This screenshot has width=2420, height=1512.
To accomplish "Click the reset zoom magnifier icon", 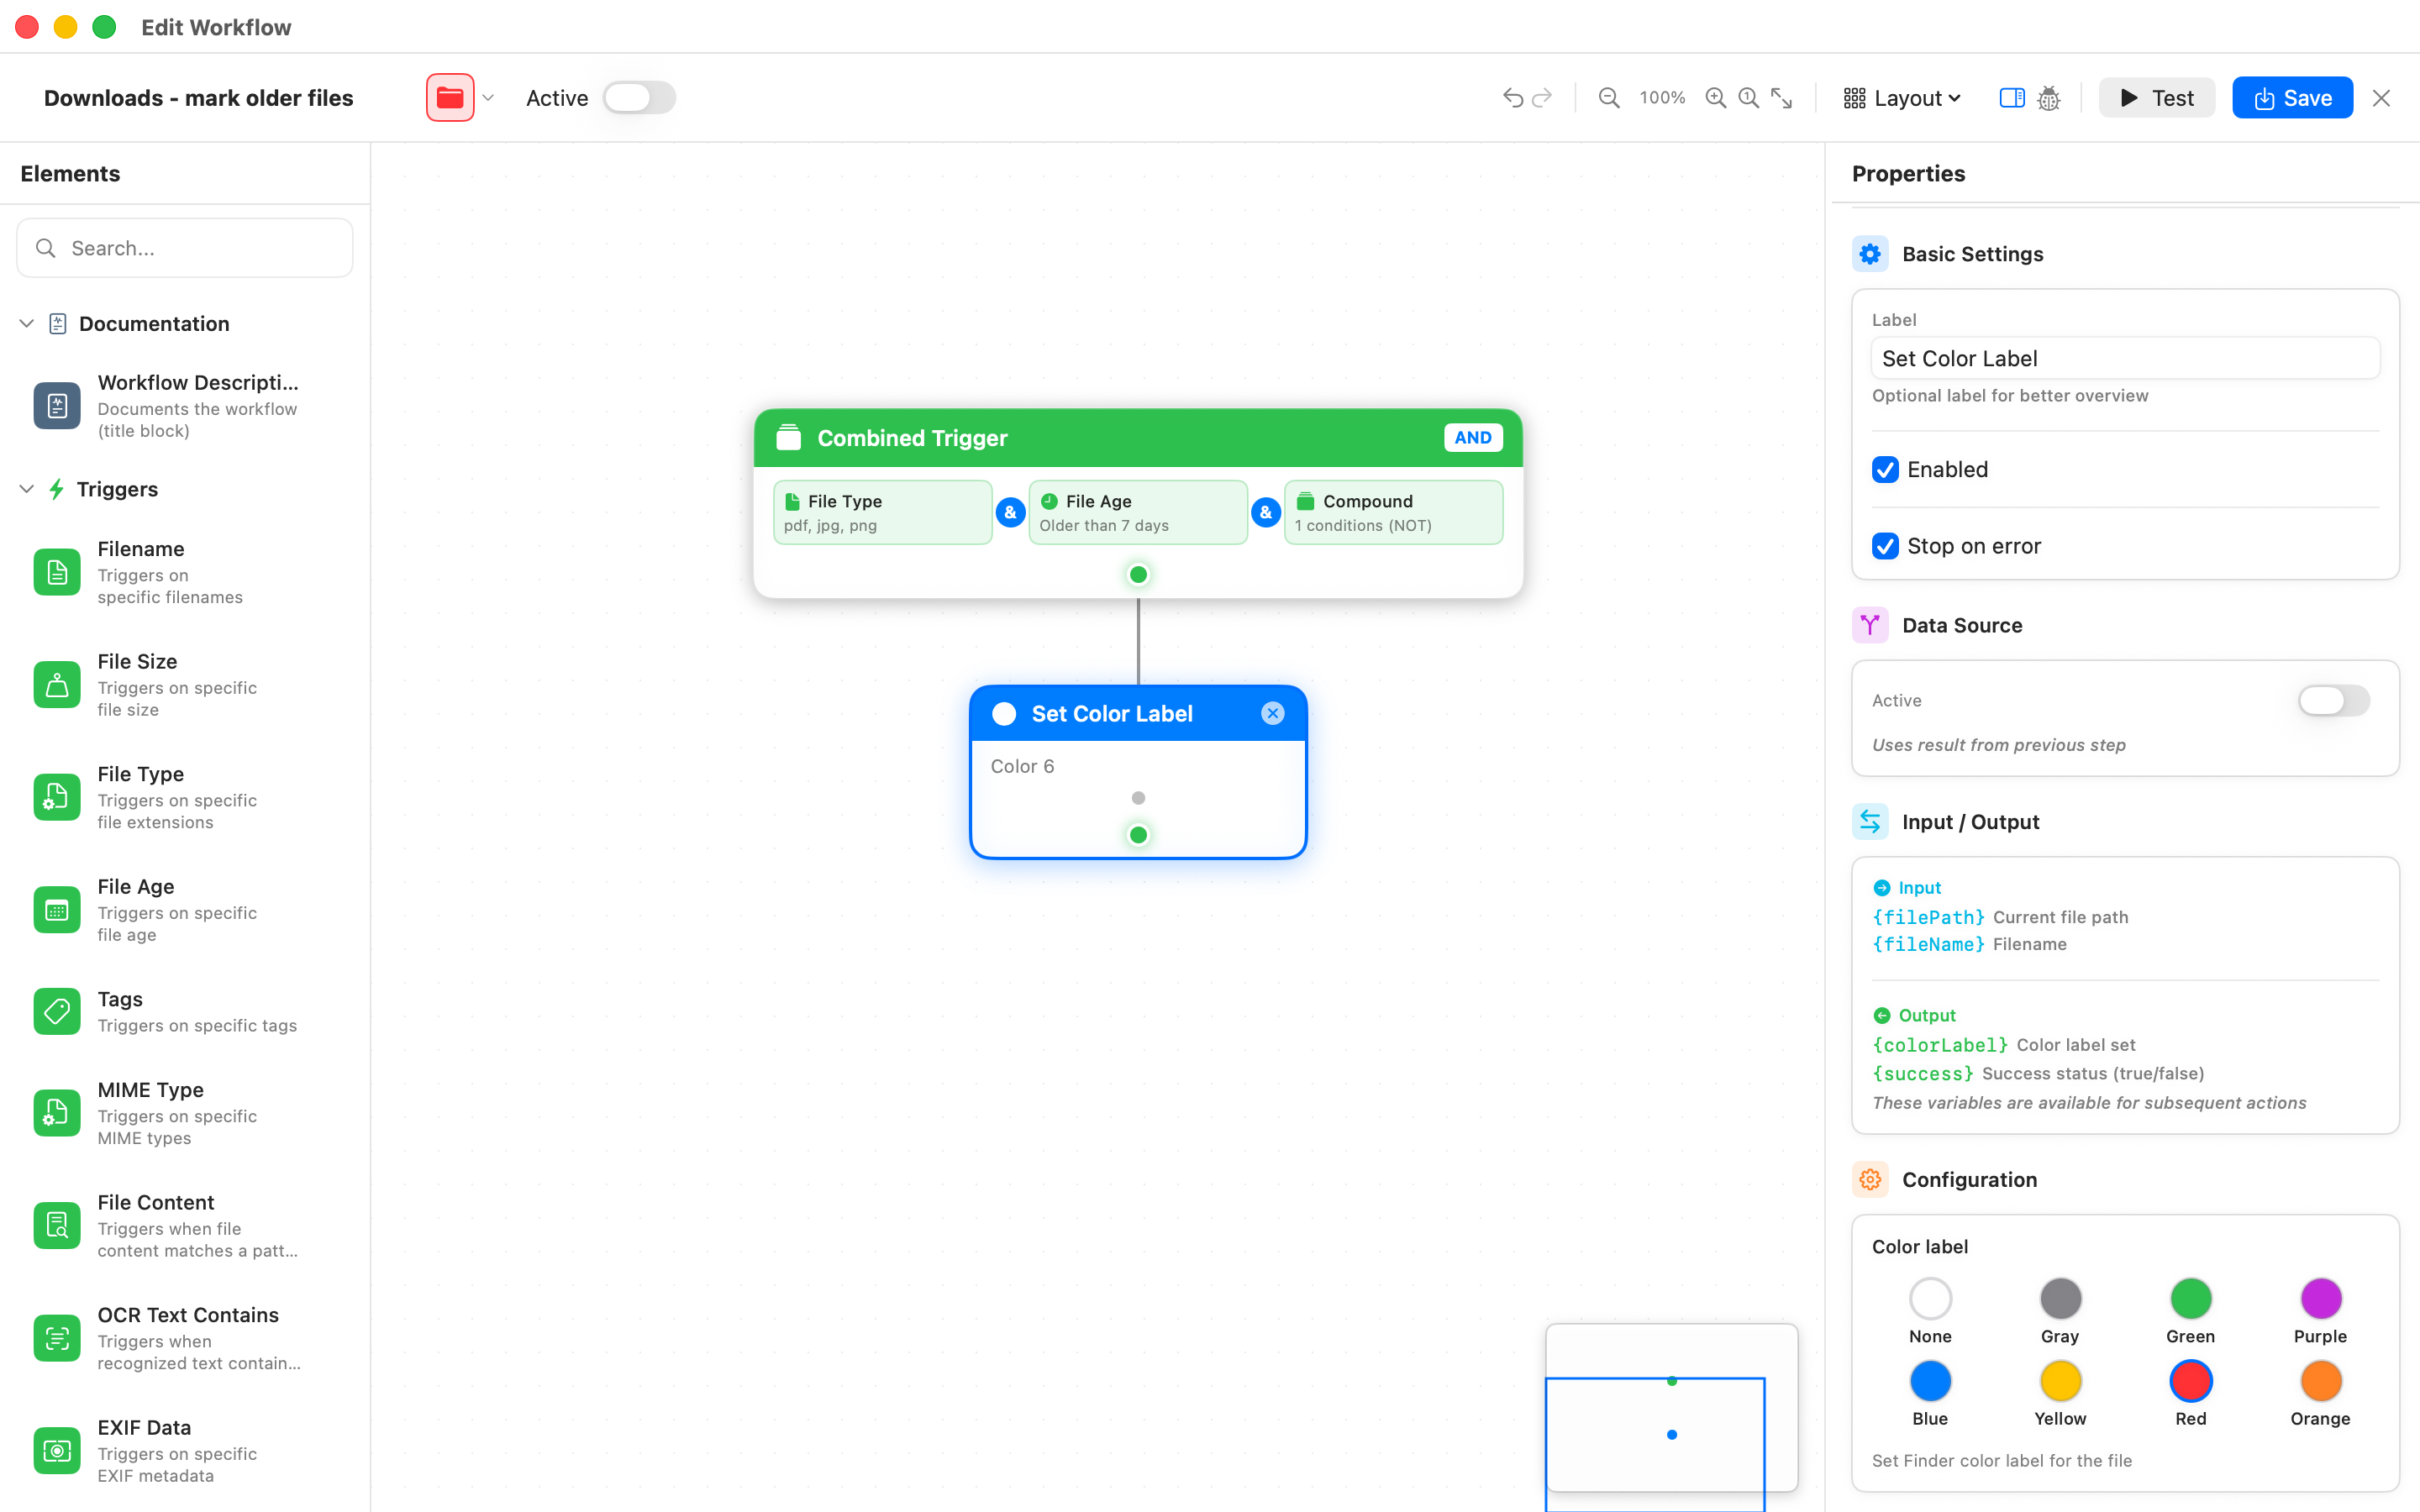I will [x=1748, y=97].
